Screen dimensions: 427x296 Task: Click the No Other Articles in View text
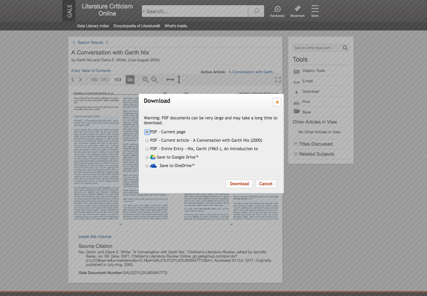click(x=319, y=132)
